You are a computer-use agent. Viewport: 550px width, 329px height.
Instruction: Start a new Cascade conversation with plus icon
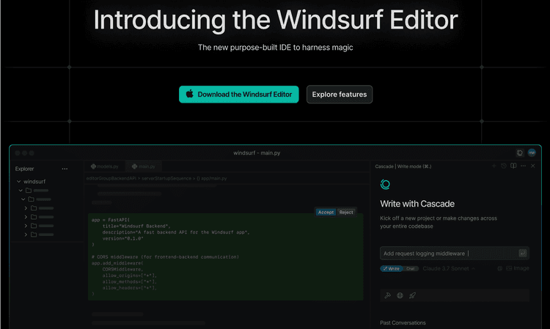[494, 166]
